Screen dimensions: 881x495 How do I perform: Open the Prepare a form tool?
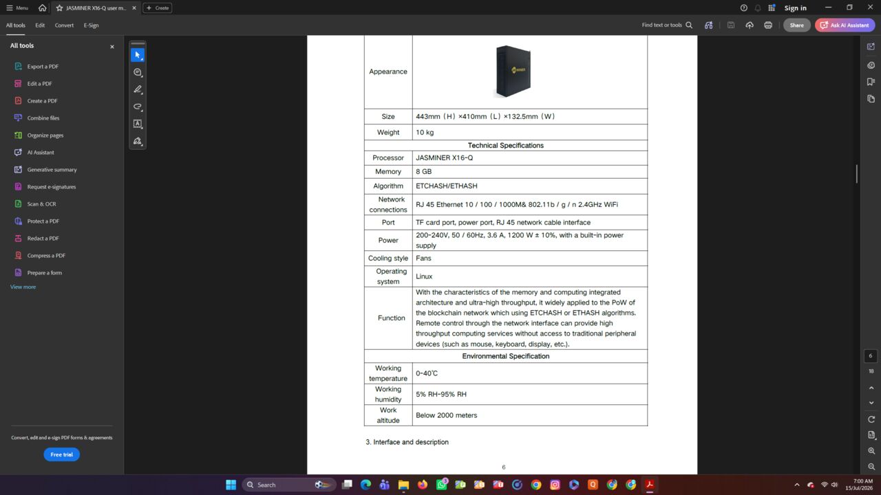click(44, 273)
